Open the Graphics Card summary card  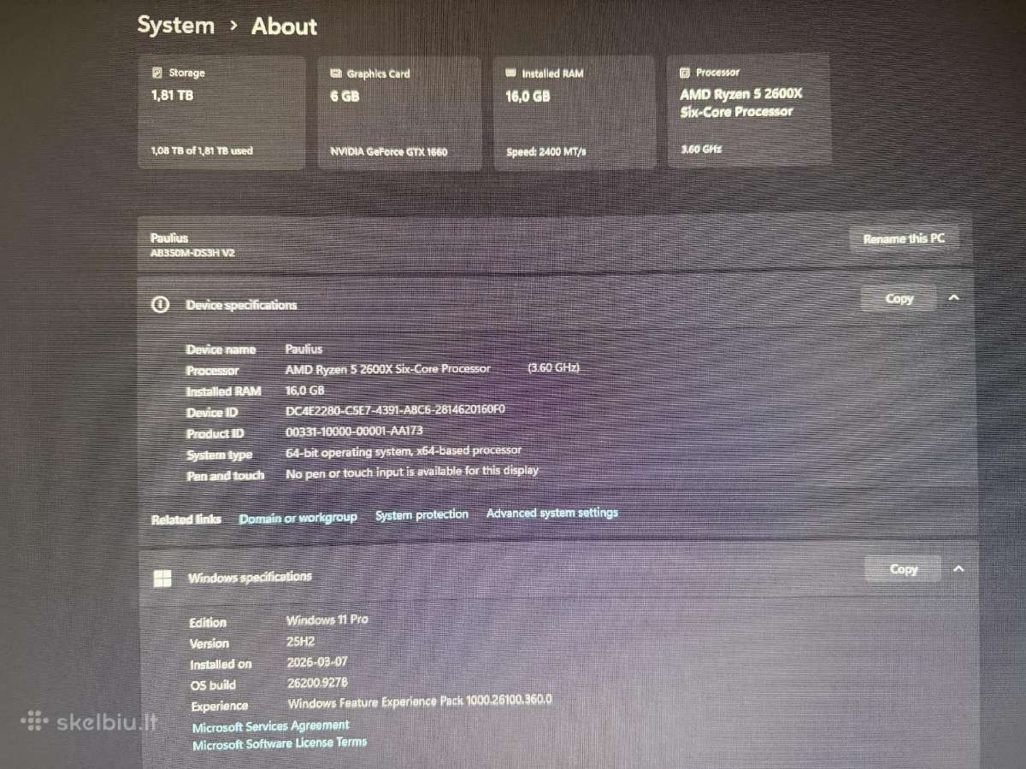pyautogui.click(x=399, y=113)
